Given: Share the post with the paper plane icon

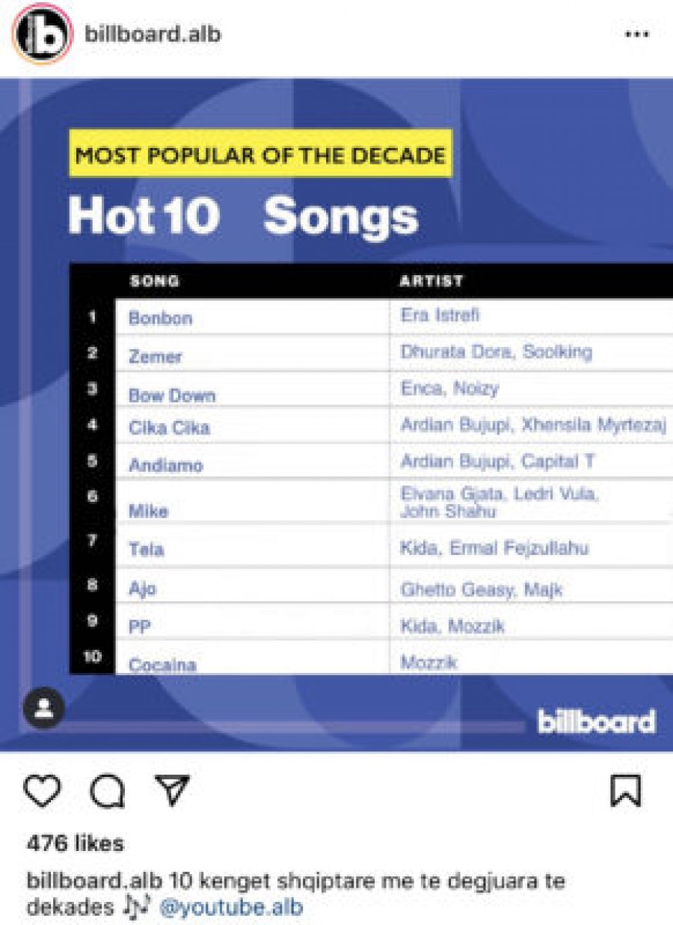Looking at the screenshot, I should (x=173, y=790).
